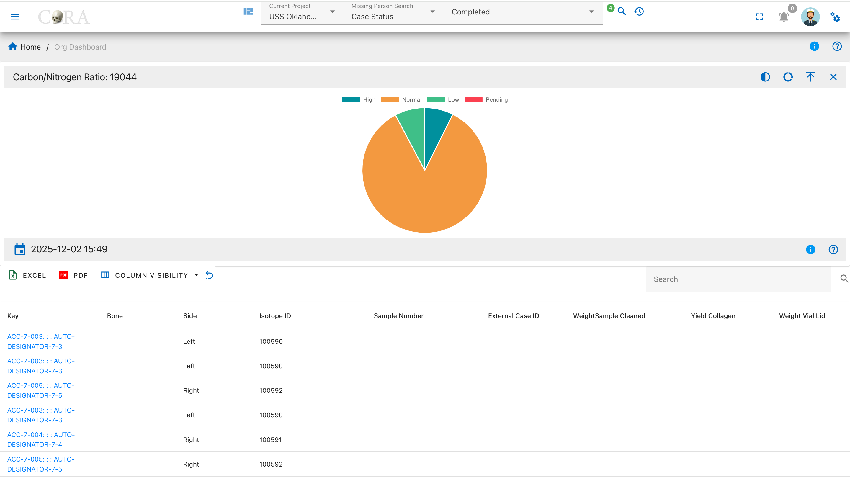
Task: Toggle the chart contrast half-circle icon
Action: (765, 77)
